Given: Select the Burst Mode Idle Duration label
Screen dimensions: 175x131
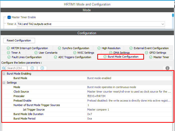Looking at the screenshot, I should (28, 114).
